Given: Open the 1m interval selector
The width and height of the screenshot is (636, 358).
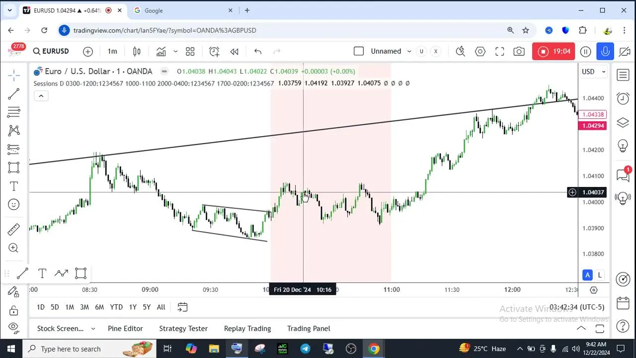Looking at the screenshot, I should point(112,51).
